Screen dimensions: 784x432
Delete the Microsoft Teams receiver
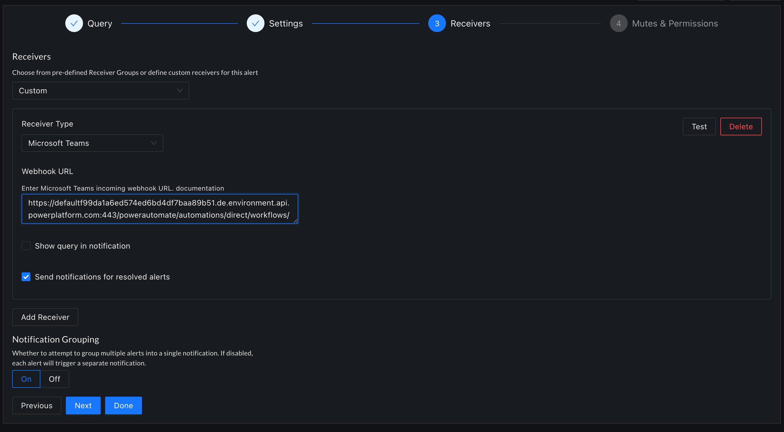click(x=741, y=127)
